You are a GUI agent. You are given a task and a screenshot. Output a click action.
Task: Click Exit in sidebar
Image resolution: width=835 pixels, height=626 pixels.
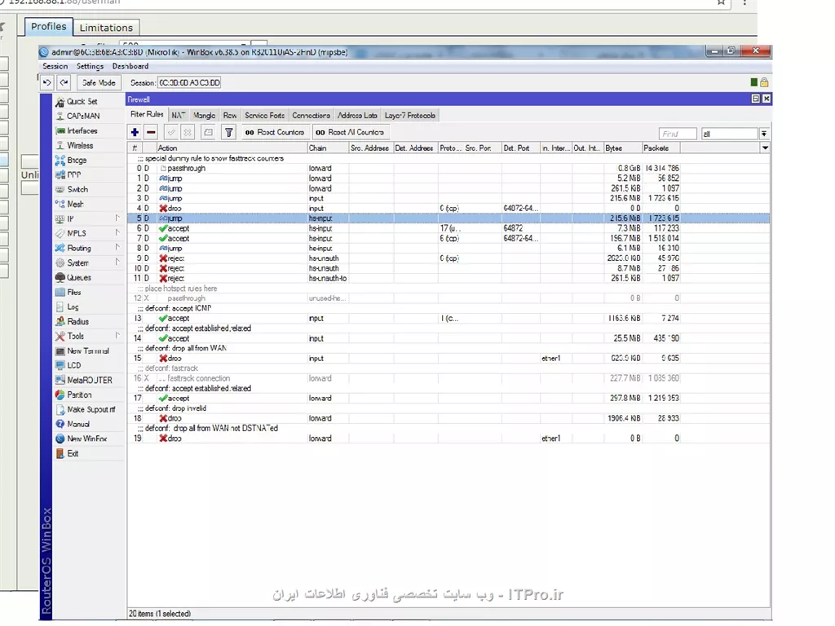[73, 453]
